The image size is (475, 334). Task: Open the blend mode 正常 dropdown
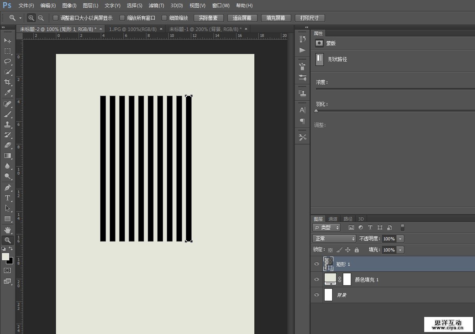coord(335,239)
